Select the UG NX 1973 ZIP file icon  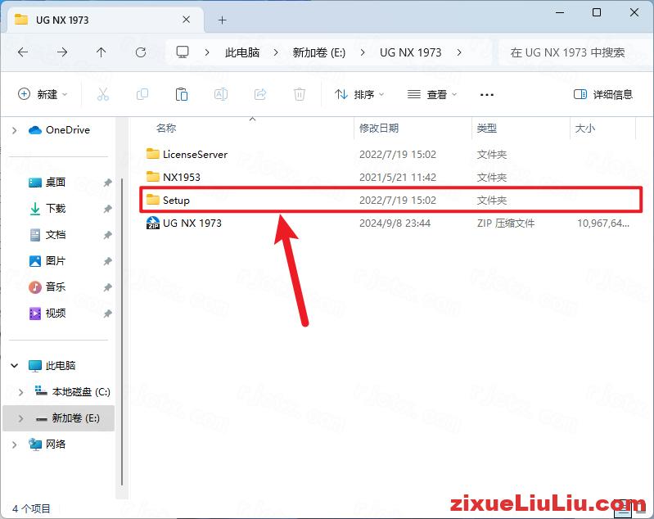(x=153, y=223)
